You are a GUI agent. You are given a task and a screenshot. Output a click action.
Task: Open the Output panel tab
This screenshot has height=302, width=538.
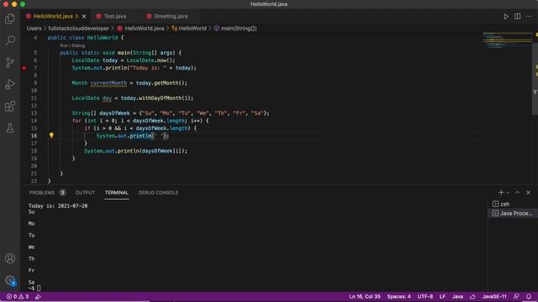tap(85, 192)
